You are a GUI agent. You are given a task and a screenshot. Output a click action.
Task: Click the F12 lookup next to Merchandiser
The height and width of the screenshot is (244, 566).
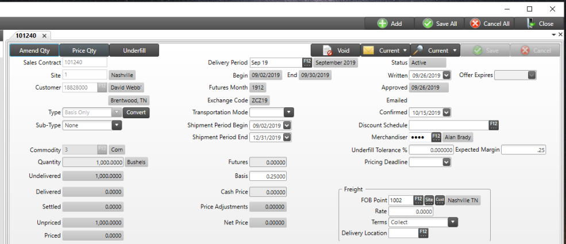click(x=436, y=137)
